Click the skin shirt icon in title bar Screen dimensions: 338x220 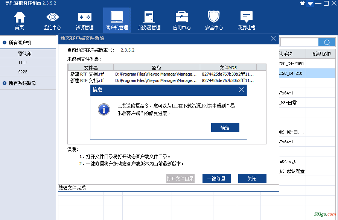point(302,3)
